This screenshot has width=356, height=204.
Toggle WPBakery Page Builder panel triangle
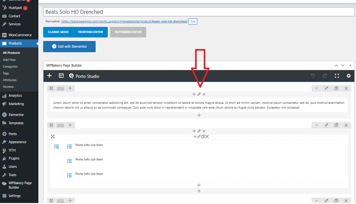pyautogui.click(x=350, y=65)
